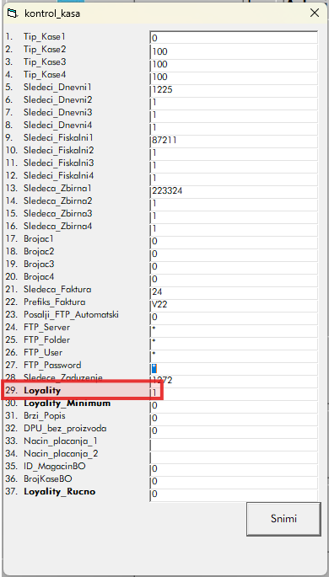Click the 'Tip_Kase1' label
Viewport: 329px width, 577px height.
tap(45, 37)
